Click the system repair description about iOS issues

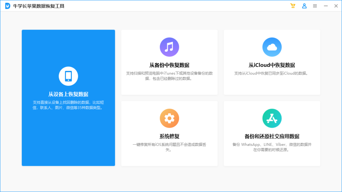(x=169, y=147)
